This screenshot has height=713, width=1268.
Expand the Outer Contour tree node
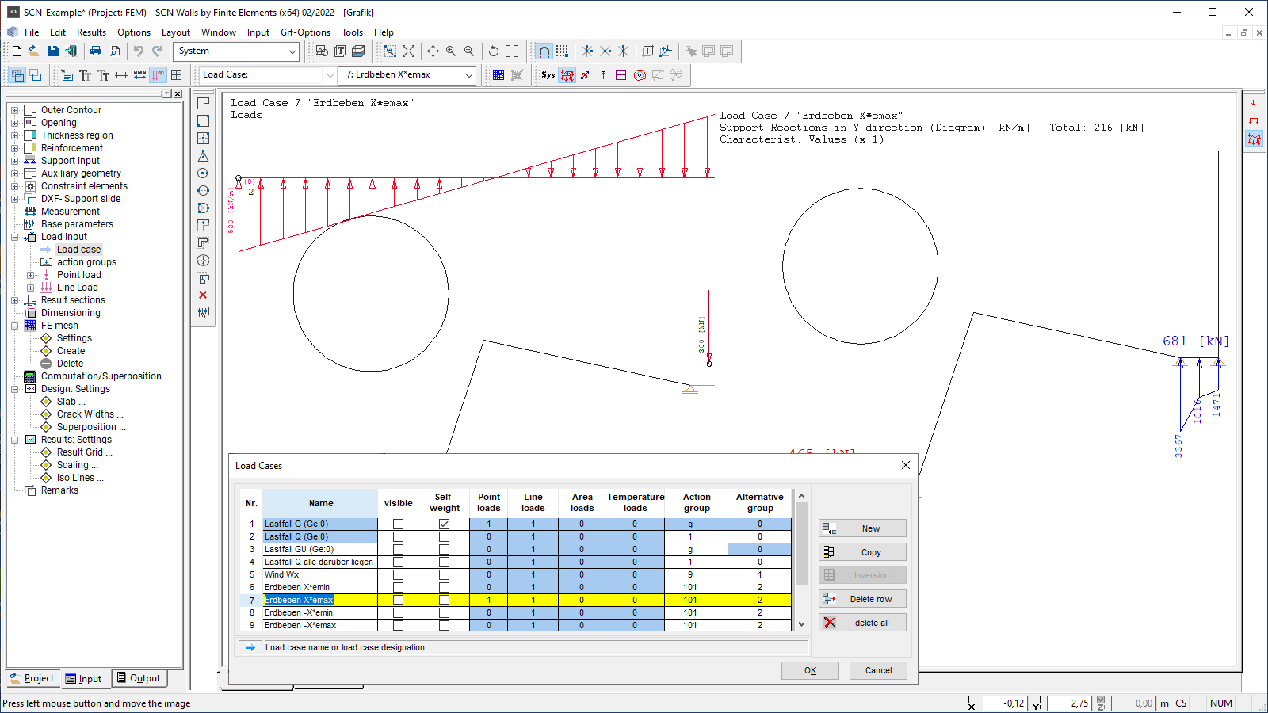(x=14, y=110)
